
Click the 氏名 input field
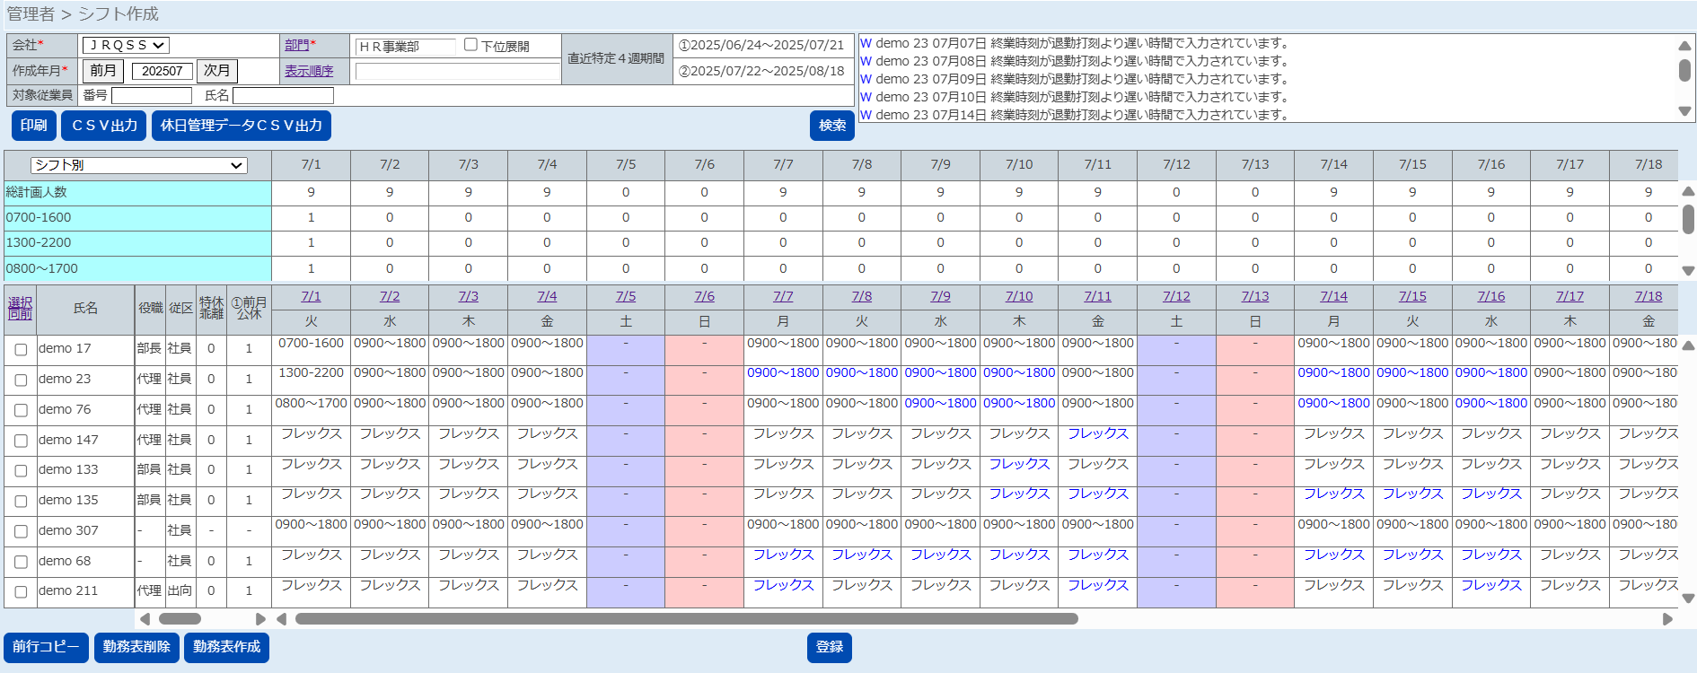[x=283, y=95]
